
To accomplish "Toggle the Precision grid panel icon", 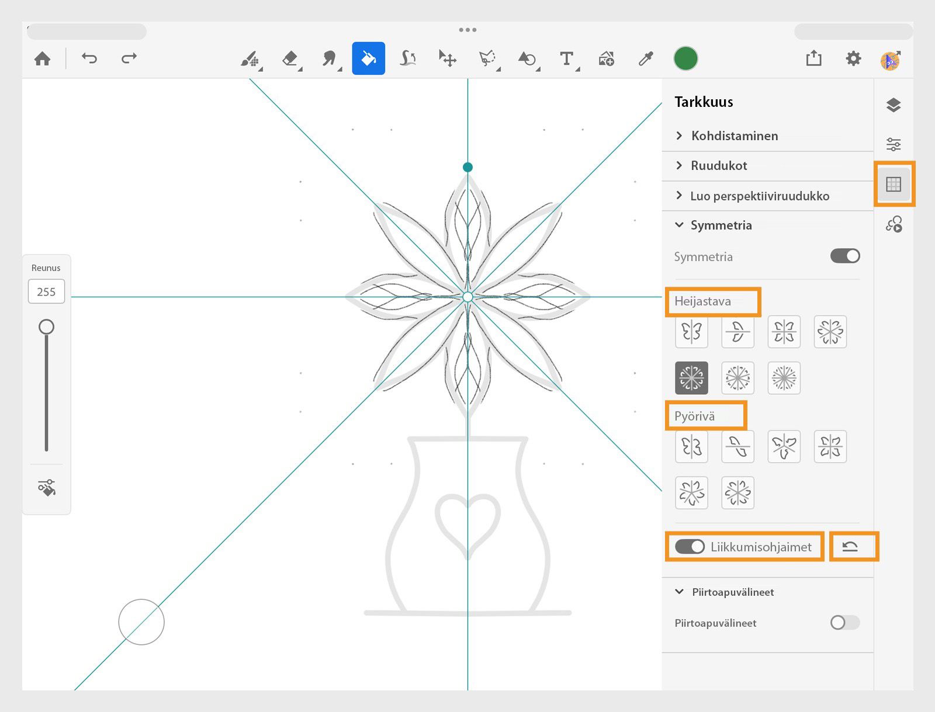I will tap(894, 185).
